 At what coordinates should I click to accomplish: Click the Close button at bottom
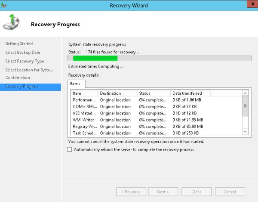197,192
